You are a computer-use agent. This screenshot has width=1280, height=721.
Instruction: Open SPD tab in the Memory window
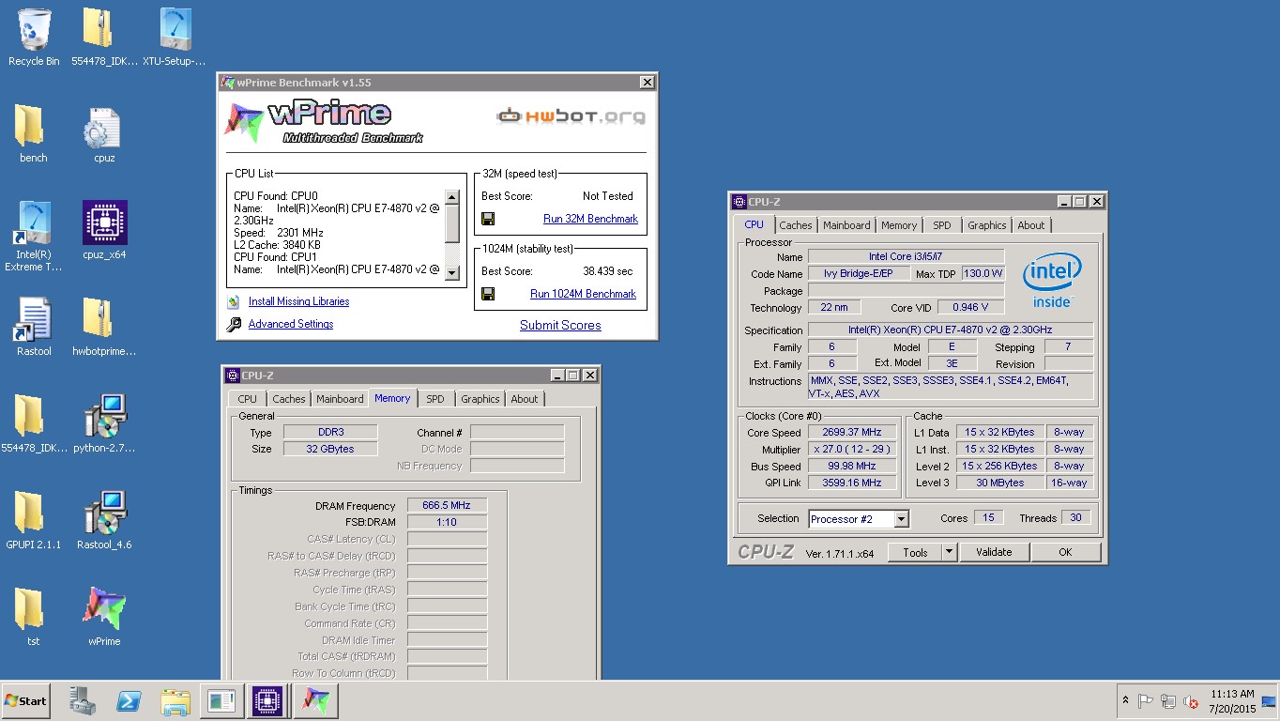point(435,399)
